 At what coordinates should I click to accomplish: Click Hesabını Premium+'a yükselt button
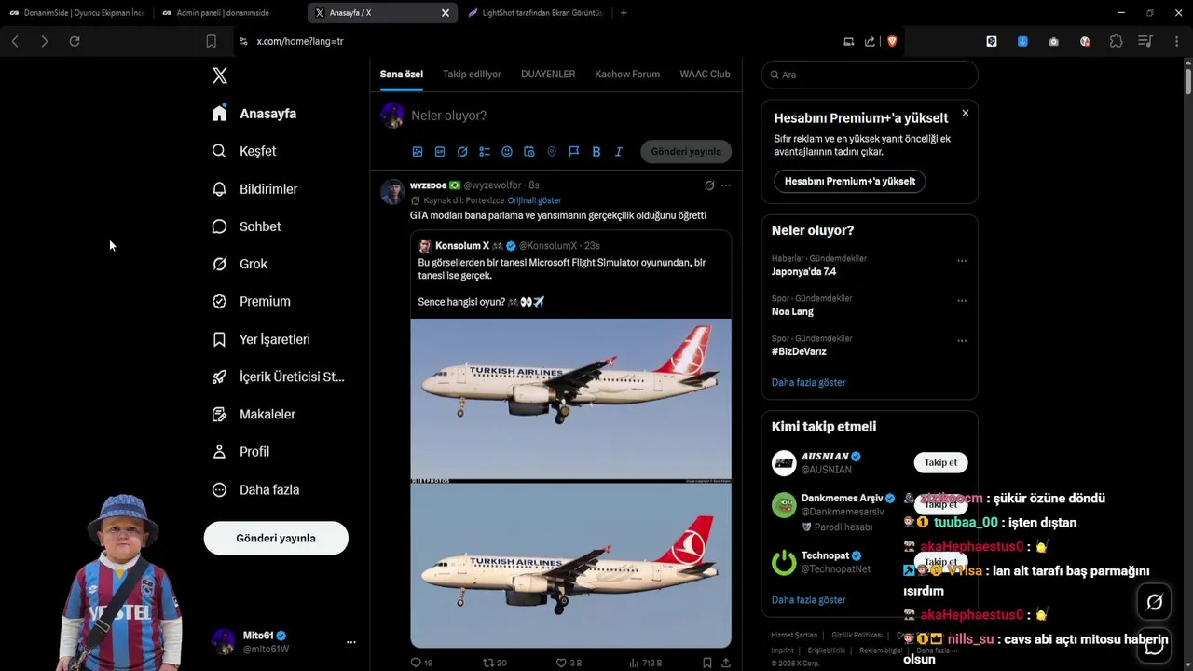pos(849,181)
